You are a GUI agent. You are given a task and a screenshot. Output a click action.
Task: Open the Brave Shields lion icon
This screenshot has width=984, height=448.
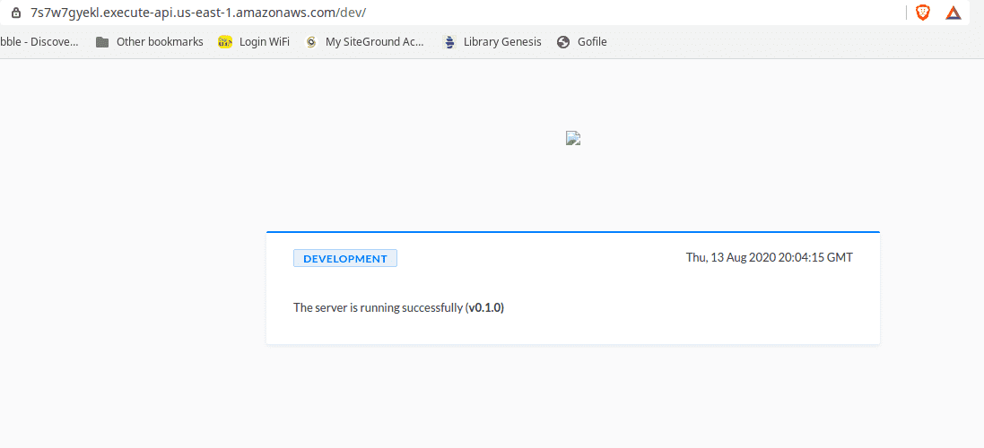click(922, 13)
